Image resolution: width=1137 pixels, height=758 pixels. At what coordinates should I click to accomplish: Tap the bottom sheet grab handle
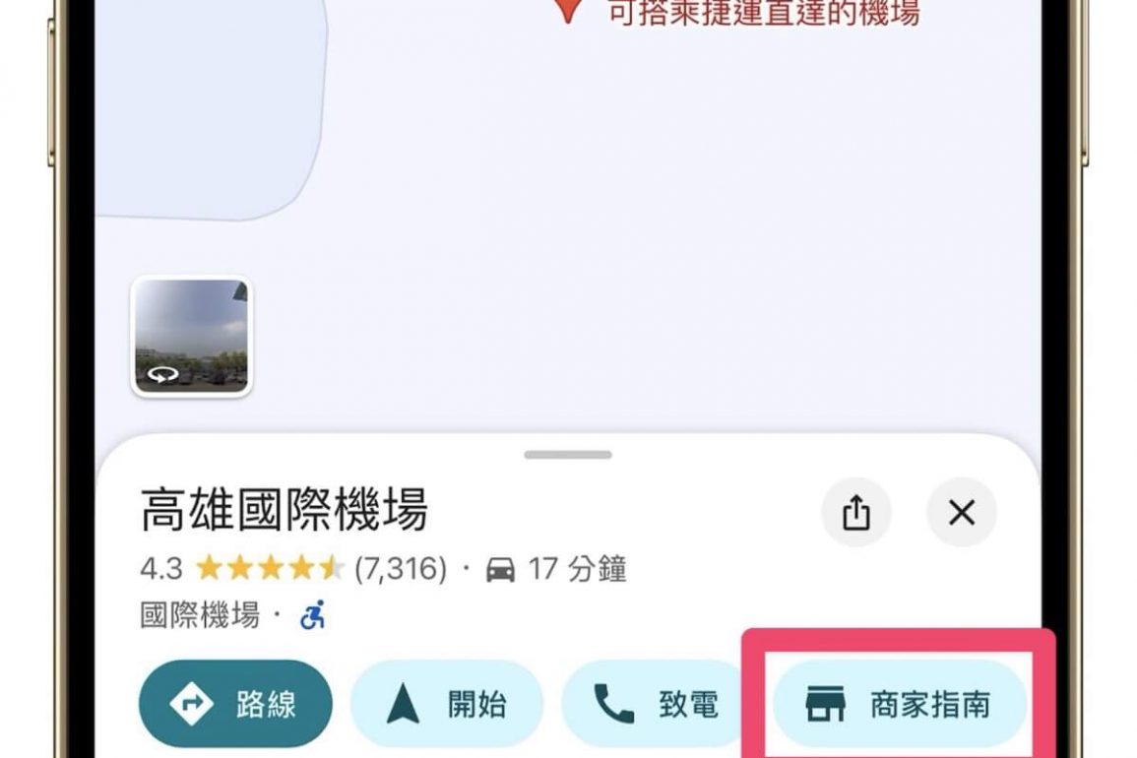(568, 455)
